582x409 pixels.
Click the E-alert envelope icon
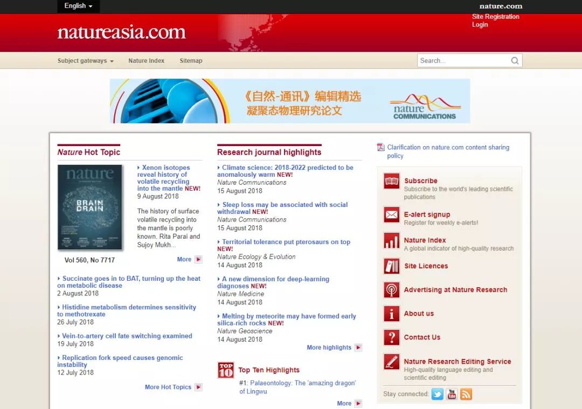point(392,214)
